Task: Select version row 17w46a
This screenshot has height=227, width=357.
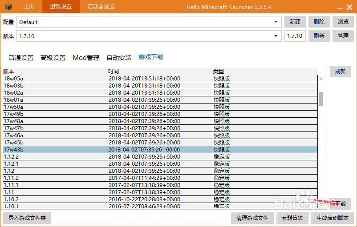Action: [x=160, y=135]
